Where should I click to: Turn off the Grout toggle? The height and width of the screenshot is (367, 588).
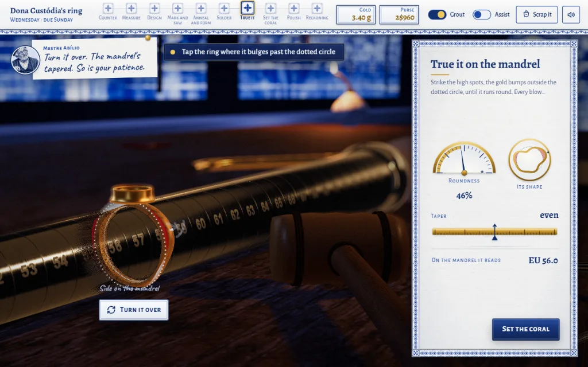point(437,14)
